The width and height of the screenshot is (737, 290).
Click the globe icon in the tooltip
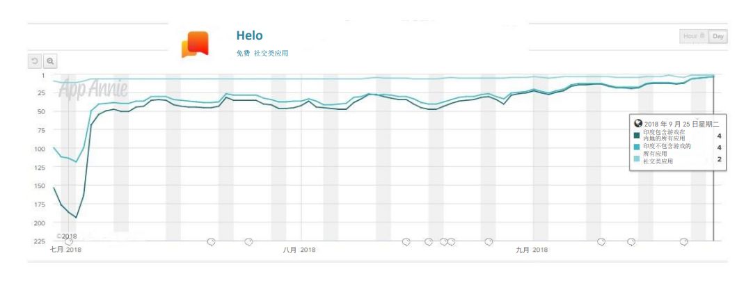[637, 124]
